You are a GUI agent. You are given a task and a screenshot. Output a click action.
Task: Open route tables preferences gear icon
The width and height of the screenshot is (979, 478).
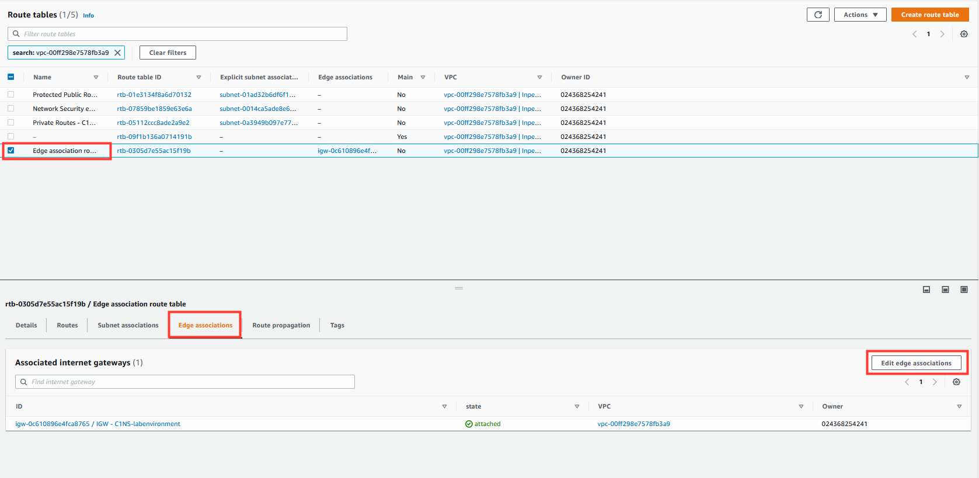(964, 34)
